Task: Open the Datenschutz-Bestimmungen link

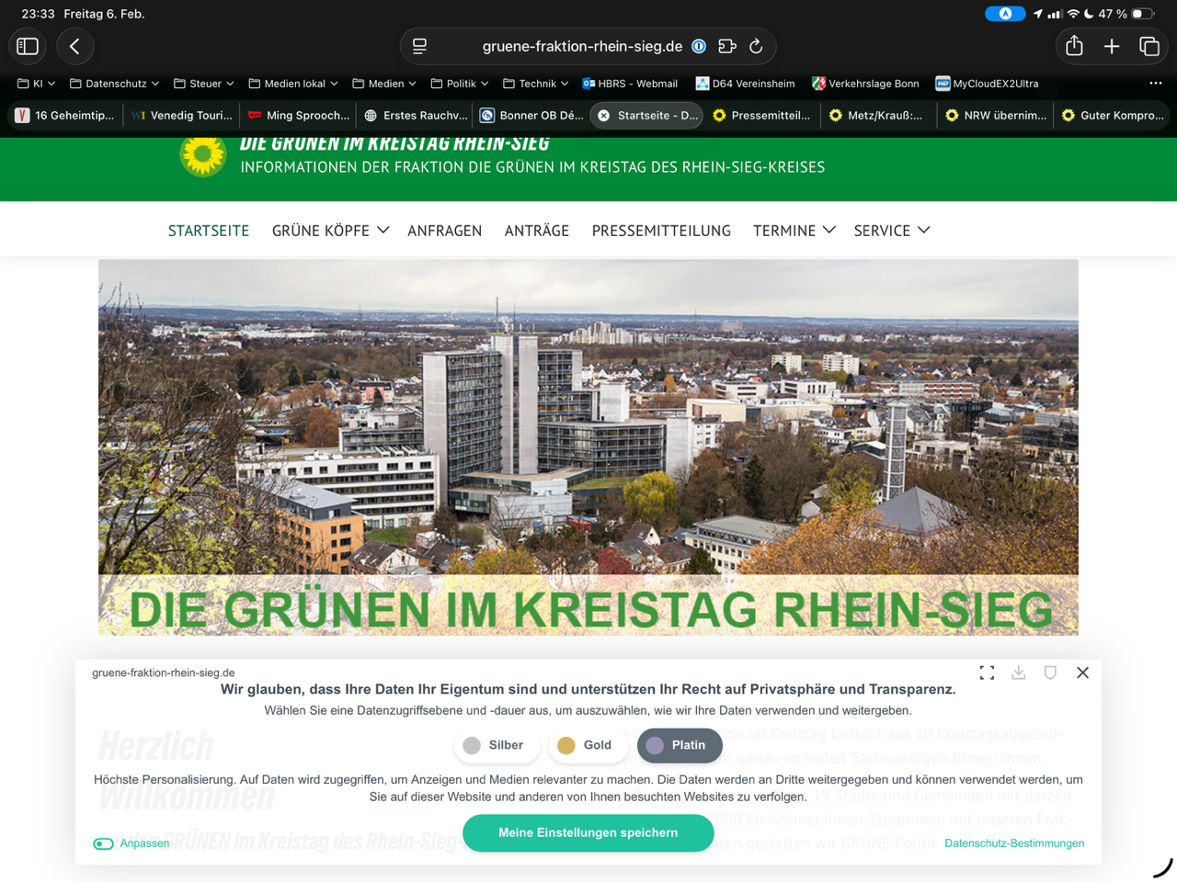Action: click(1013, 843)
